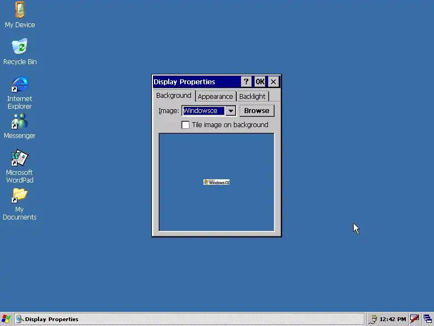Screen dimensions: 434x326
Task: Click the Browse button
Action: pos(257,111)
